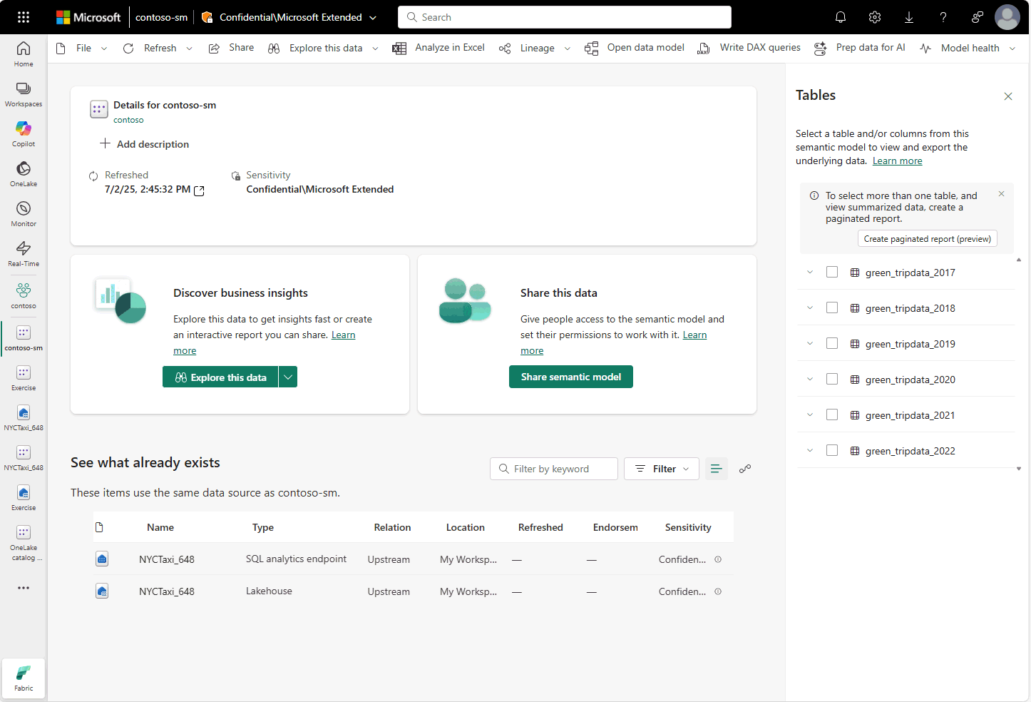
Task: Open the Explore this data split-button arrow
Action: (288, 377)
